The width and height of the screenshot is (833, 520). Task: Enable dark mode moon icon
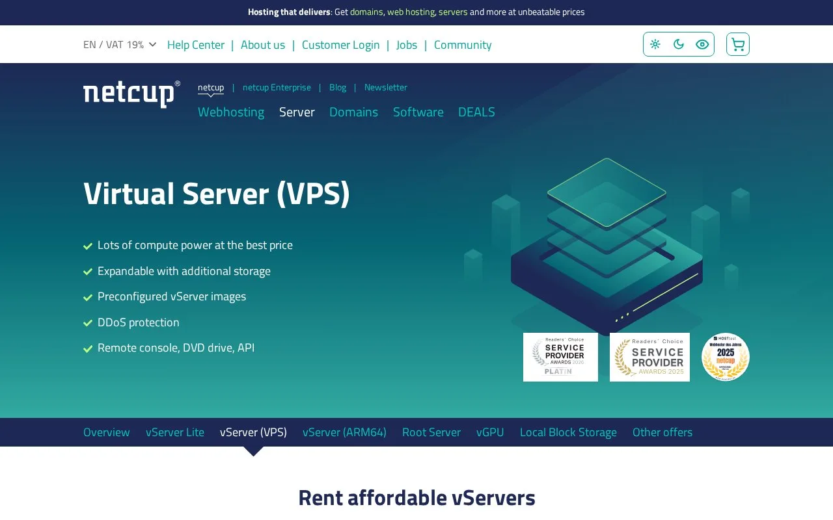(x=679, y=44)
